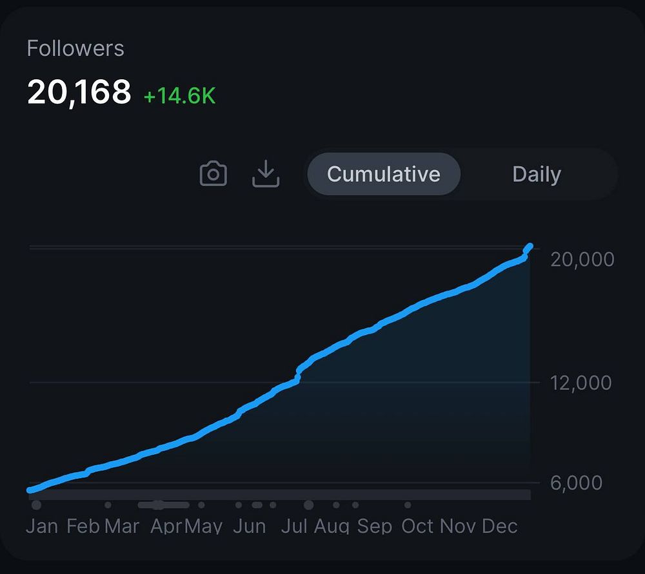Select the event dot above Oct
The height and width of the screenshot is (574, 645).
pyautogui.click(x=408, y=505)
